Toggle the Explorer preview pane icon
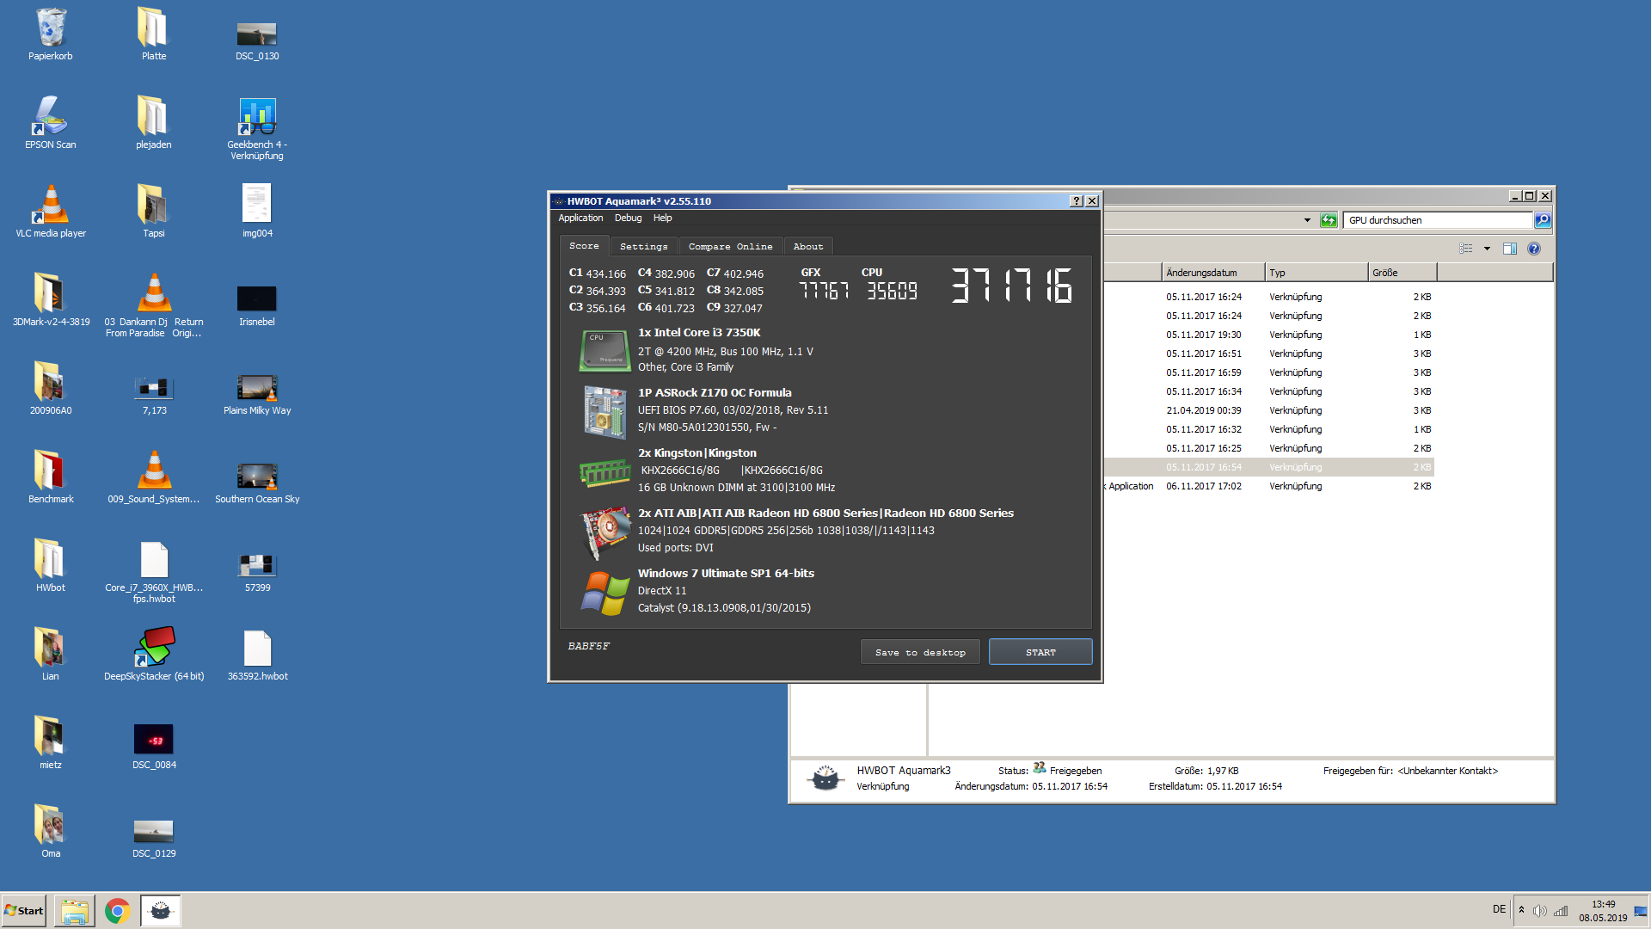Image resolution: width=1651 pixels, height=929 pixels. 1509,249
